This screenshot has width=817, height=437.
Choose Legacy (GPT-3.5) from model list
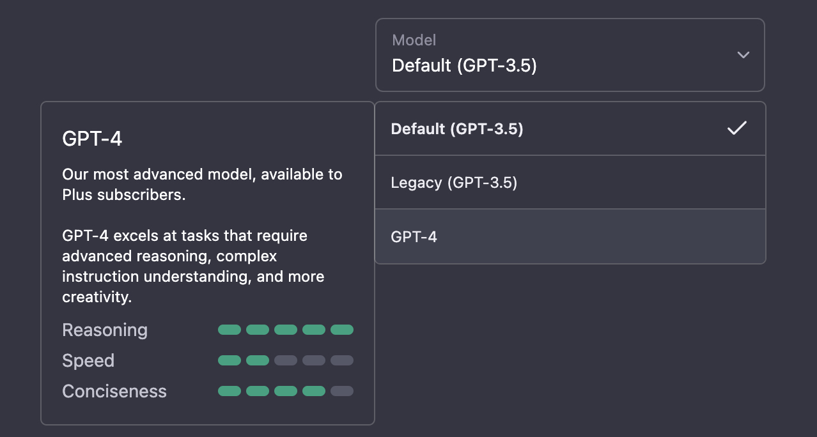pos(454,183)
